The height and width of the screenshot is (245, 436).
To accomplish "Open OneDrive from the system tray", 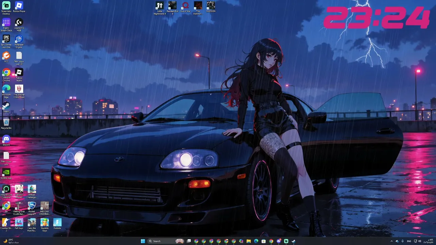I will click(x=397, y=241).
